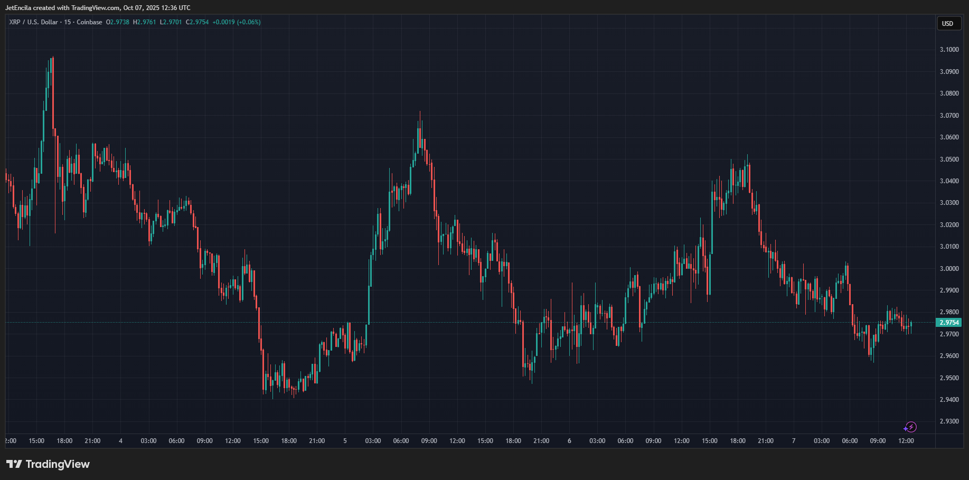
Task: Click the 3.0000 level on price scale
Action: tap(949, 269)
